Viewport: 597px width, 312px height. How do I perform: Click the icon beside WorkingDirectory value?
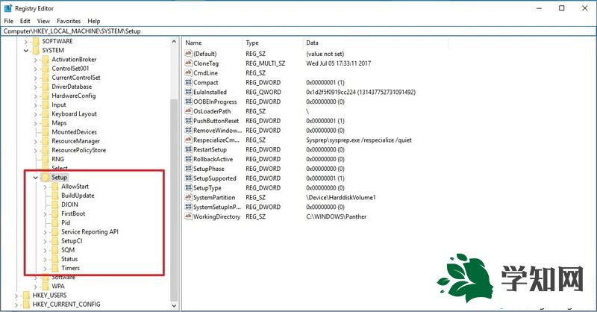point(188,216)
